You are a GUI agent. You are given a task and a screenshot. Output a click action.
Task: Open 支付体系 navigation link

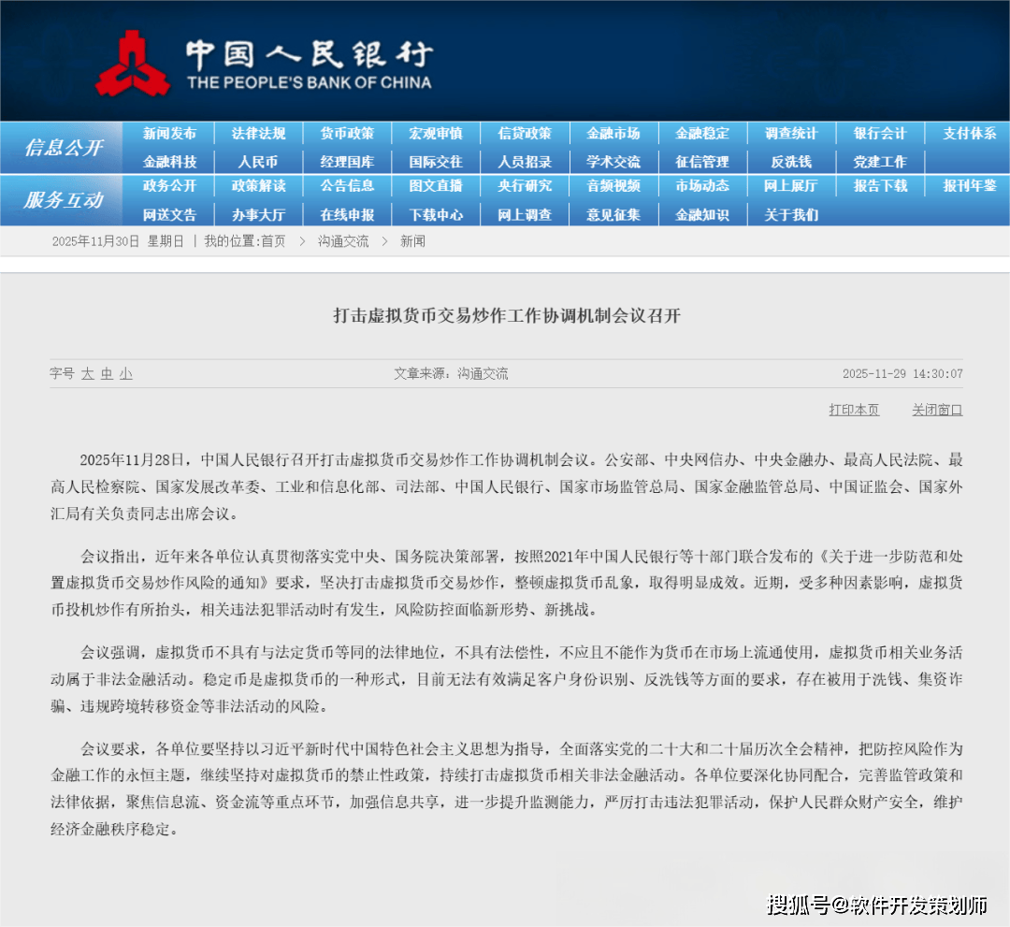[x=969, y=134]
